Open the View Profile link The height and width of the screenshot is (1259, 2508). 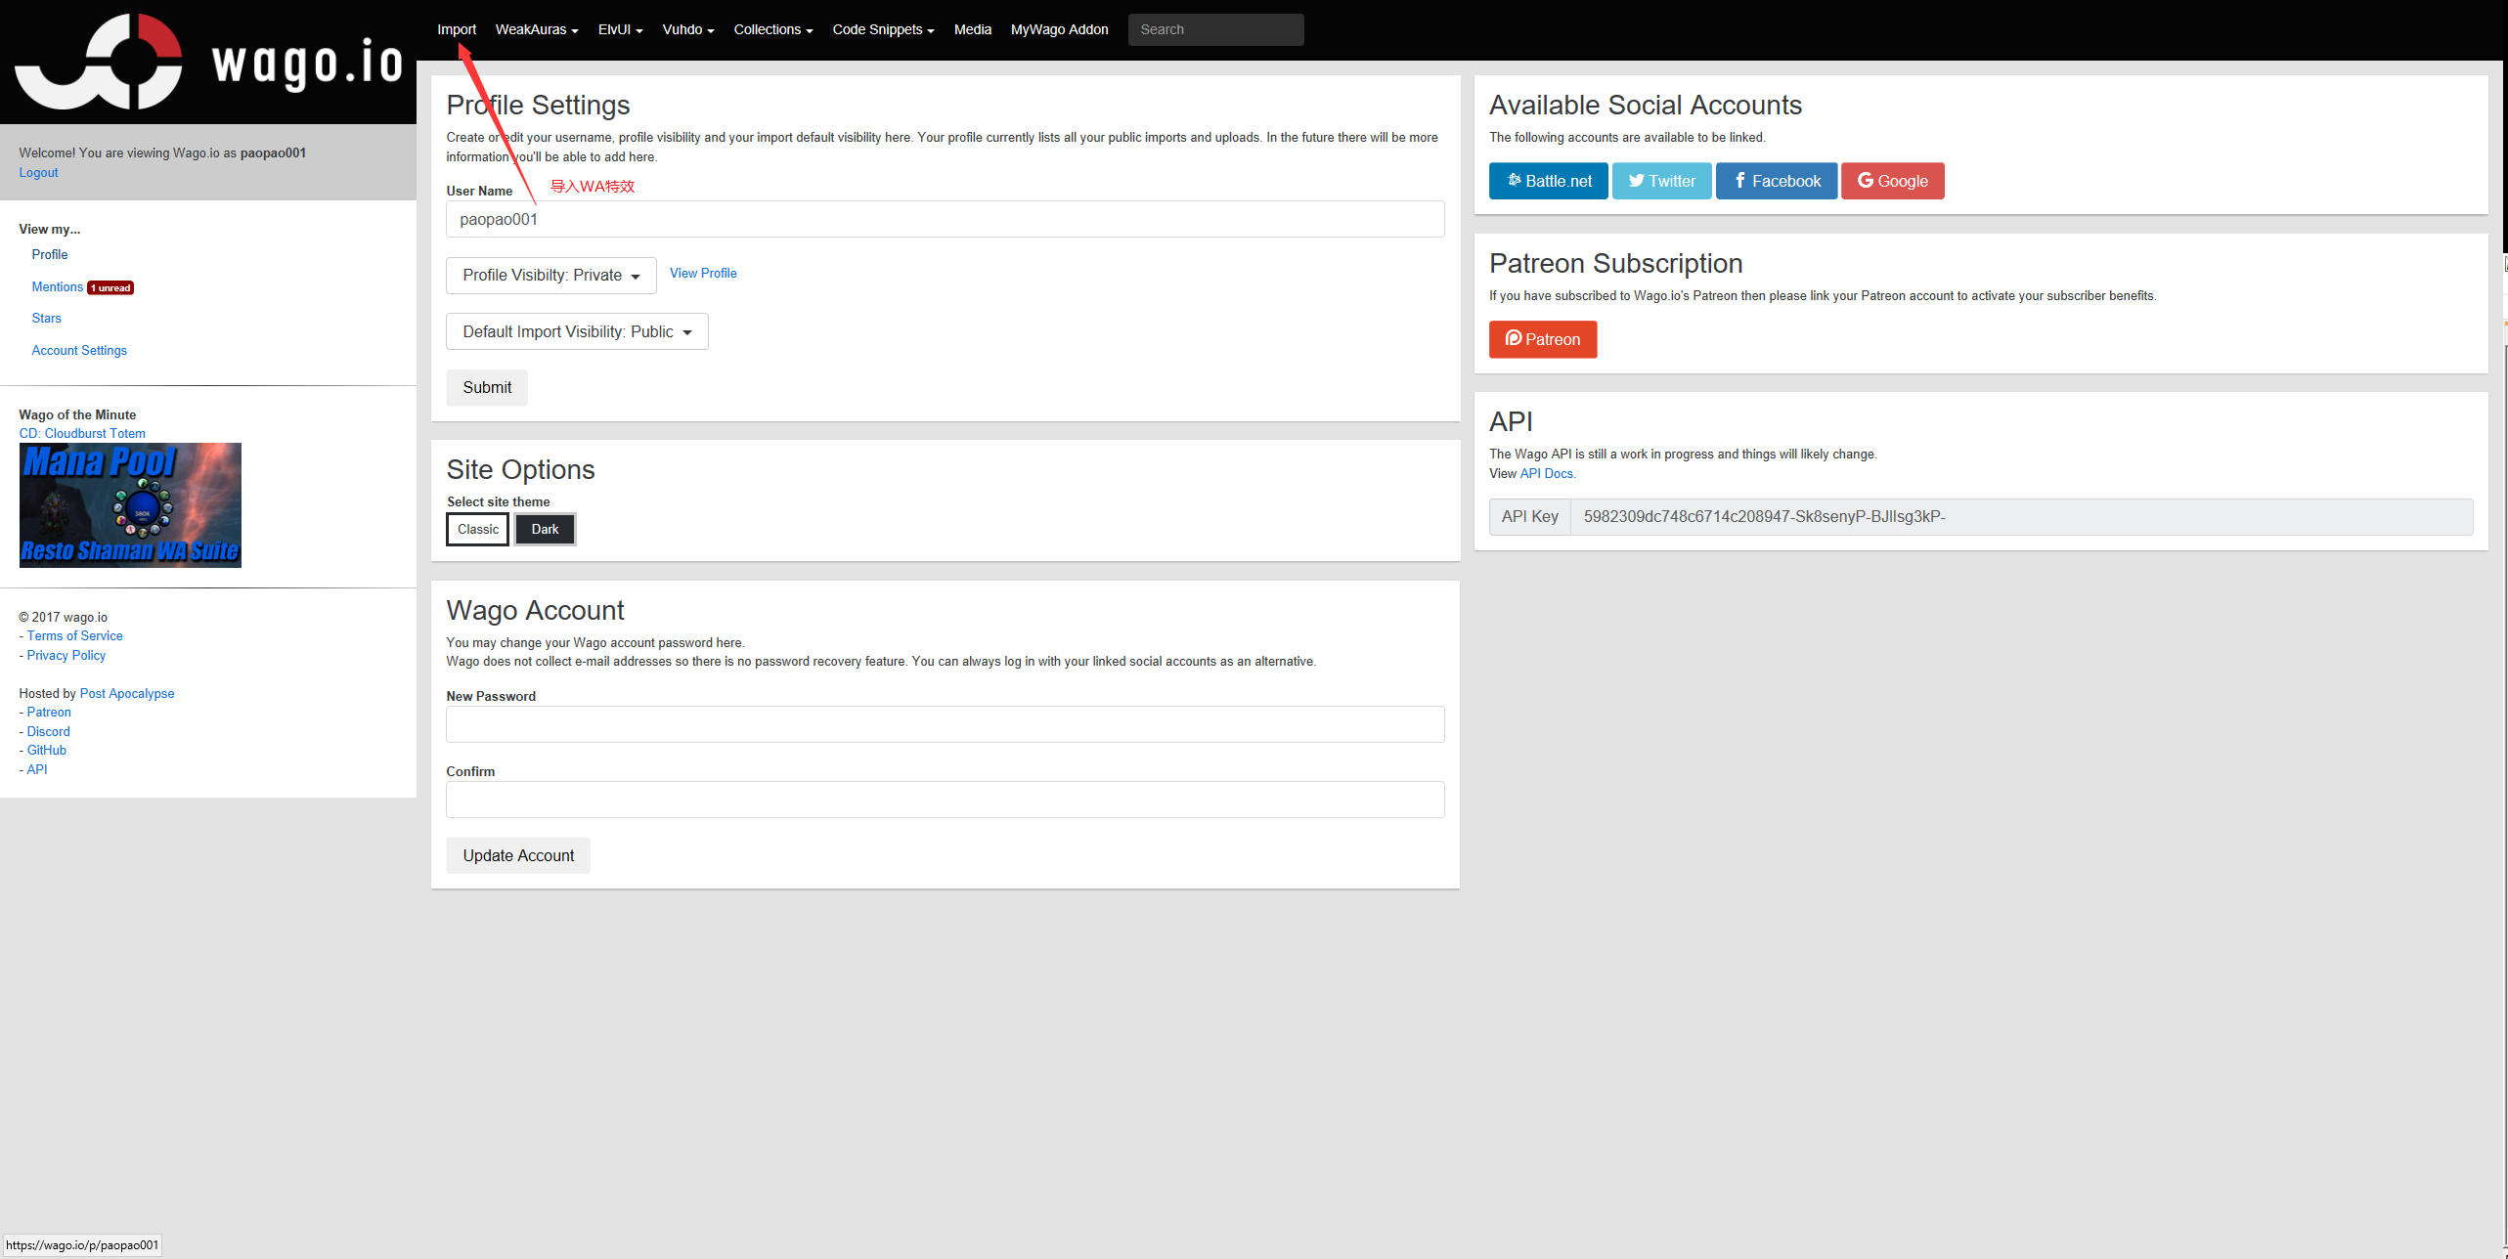coord(703,274)
